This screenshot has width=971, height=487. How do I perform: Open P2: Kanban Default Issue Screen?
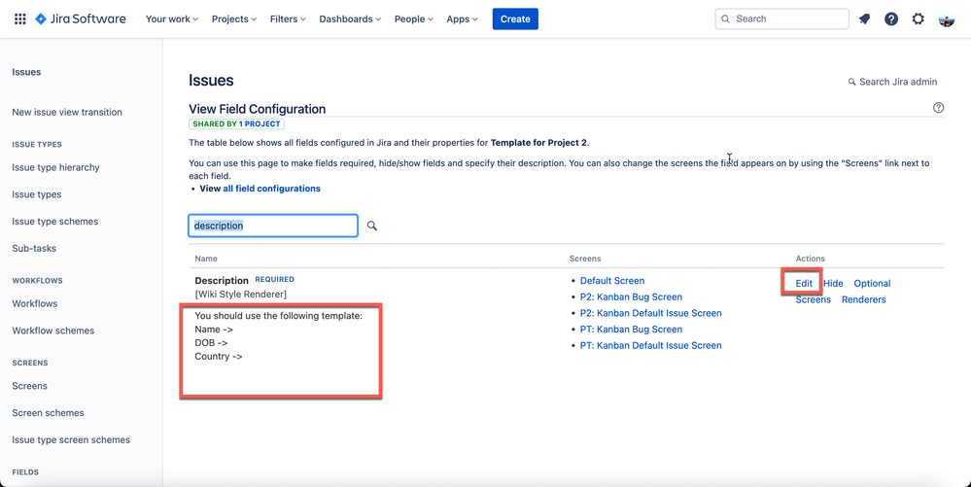[651, 313]
